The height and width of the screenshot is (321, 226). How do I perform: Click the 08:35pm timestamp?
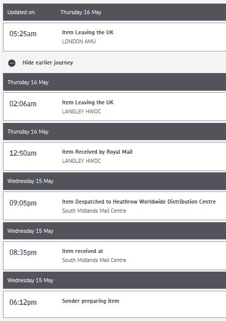[x=23, y=252]
